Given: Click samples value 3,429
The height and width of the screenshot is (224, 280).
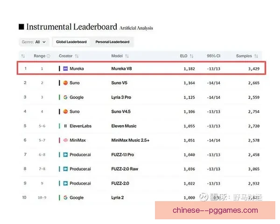Looking at the screenshot, I should click(x=254, y=69).
